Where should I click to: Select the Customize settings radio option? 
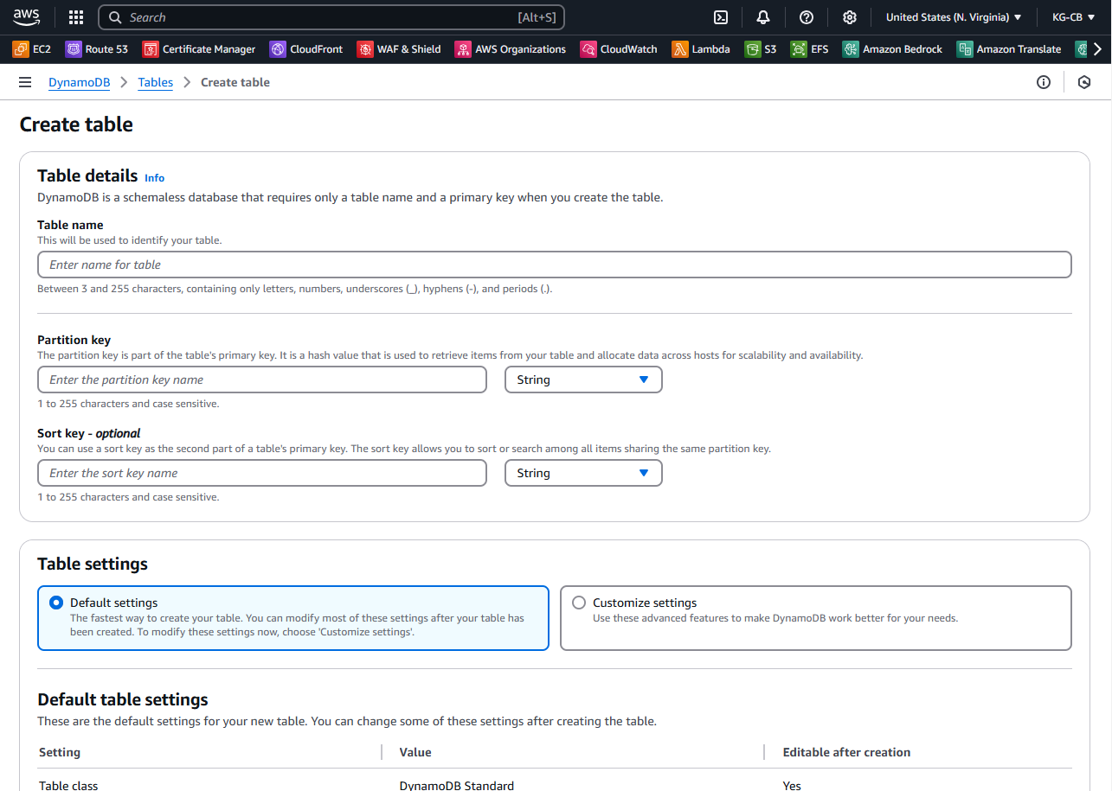coord(579,603)
